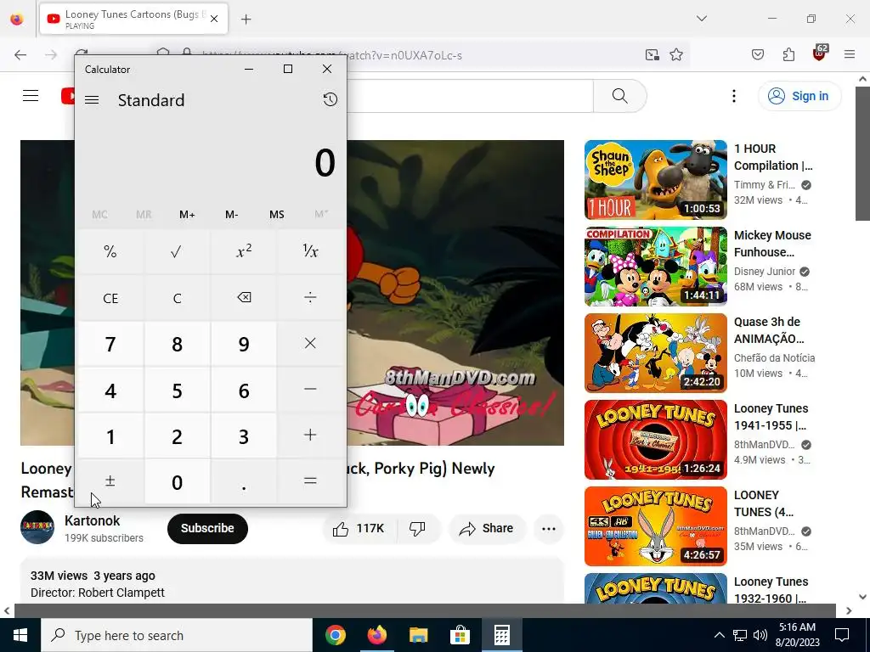Expand list all tabs dropdown

(x=701, y=19)
